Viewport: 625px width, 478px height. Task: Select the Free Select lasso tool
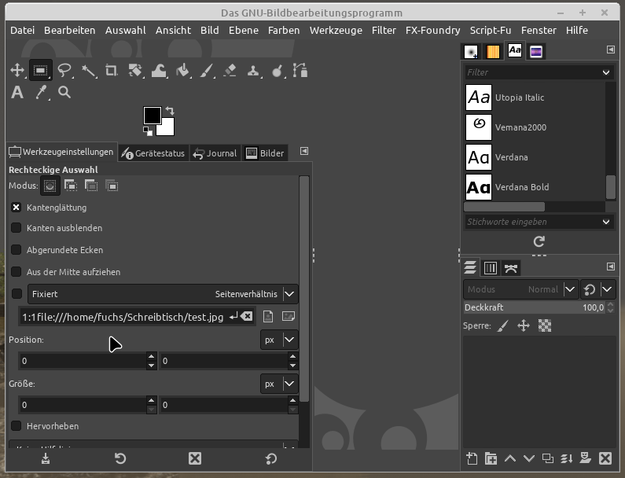point(64,71)
